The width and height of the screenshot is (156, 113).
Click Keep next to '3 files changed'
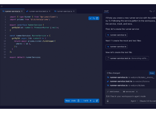[152, 73]
